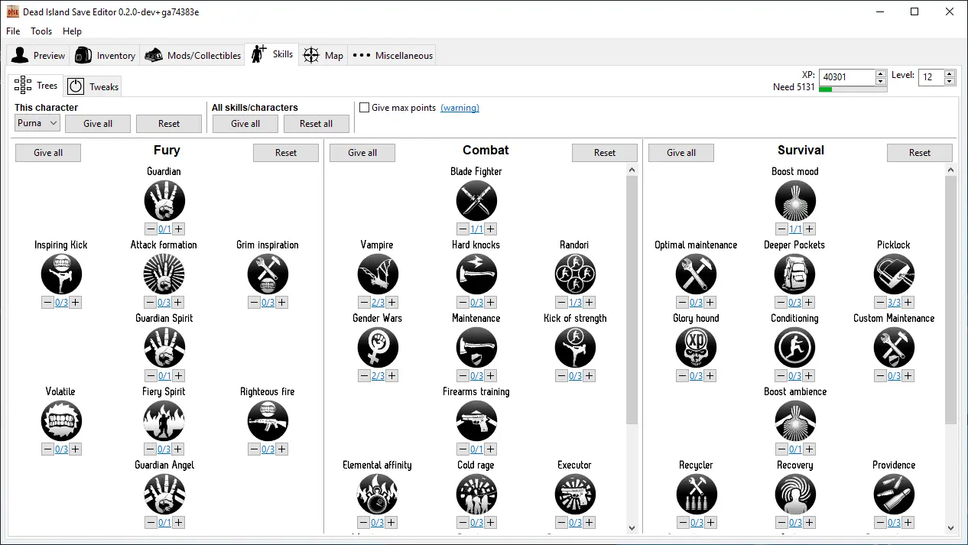Open the Tools menu

click(41, 31)
